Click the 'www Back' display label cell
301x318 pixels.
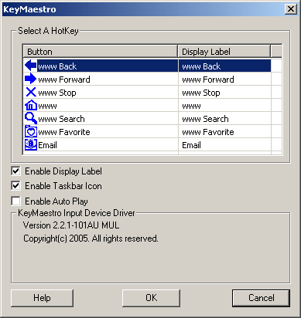click(224, 66)
